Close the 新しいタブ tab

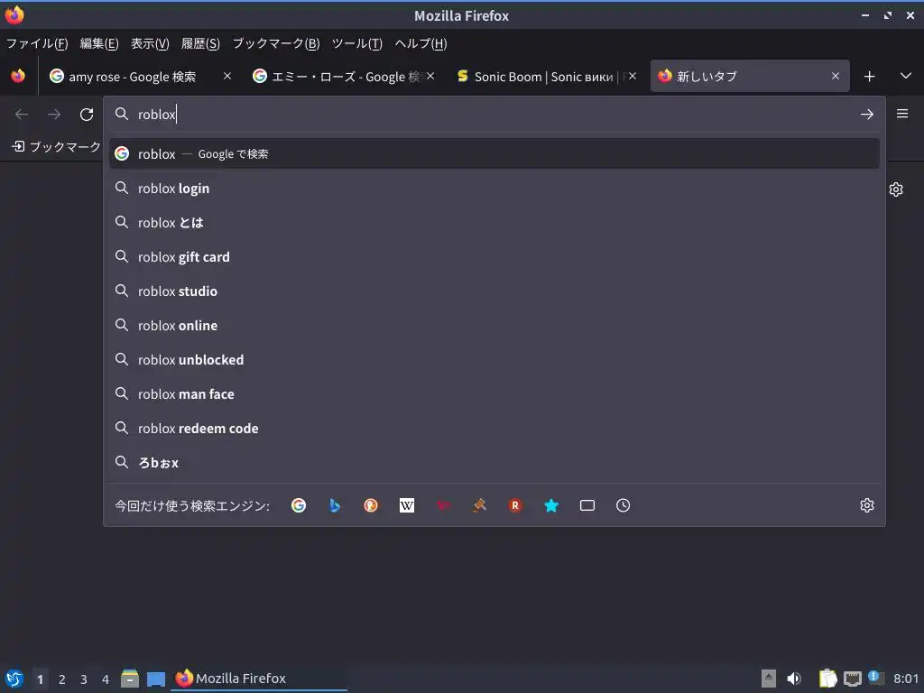[836, 76]
